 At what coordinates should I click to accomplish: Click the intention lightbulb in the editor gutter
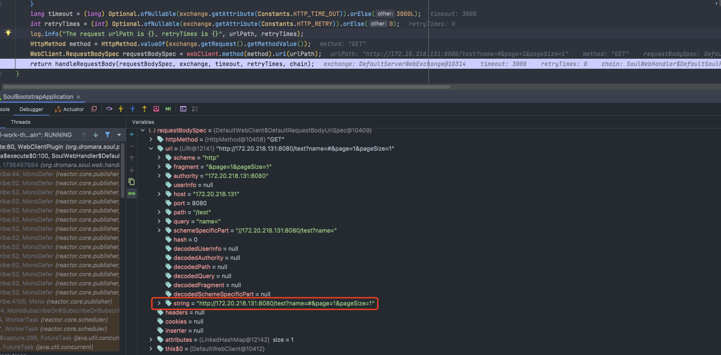tap(8, 33)
